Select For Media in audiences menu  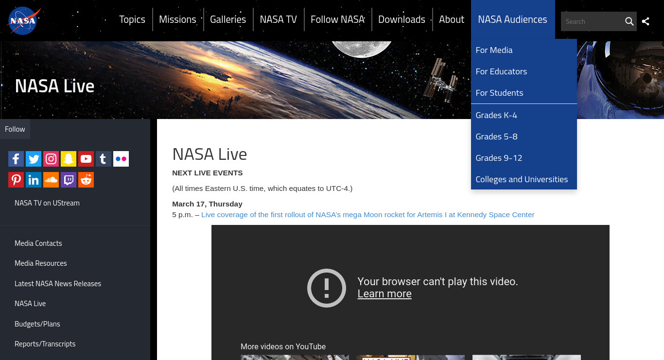(524, 50)
